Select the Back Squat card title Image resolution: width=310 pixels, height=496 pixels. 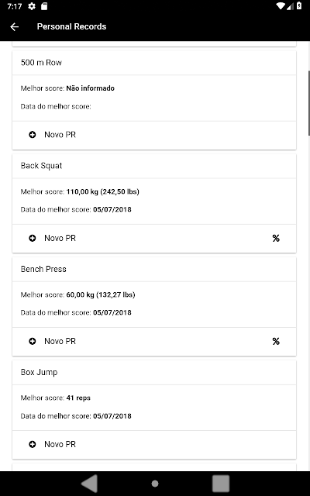pos(41,166)
